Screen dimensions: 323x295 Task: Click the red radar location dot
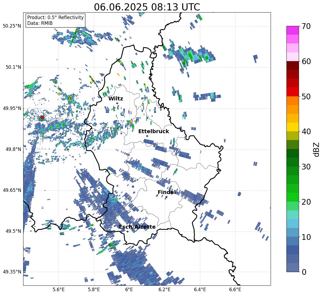(x=42, y=118)
